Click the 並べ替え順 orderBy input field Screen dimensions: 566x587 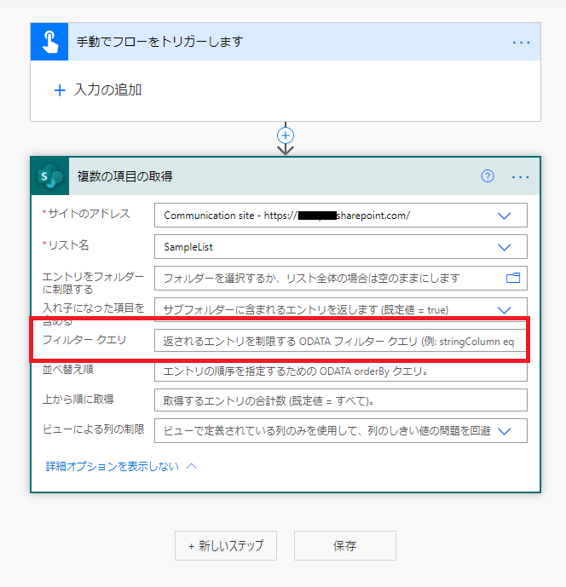[339, 371]
